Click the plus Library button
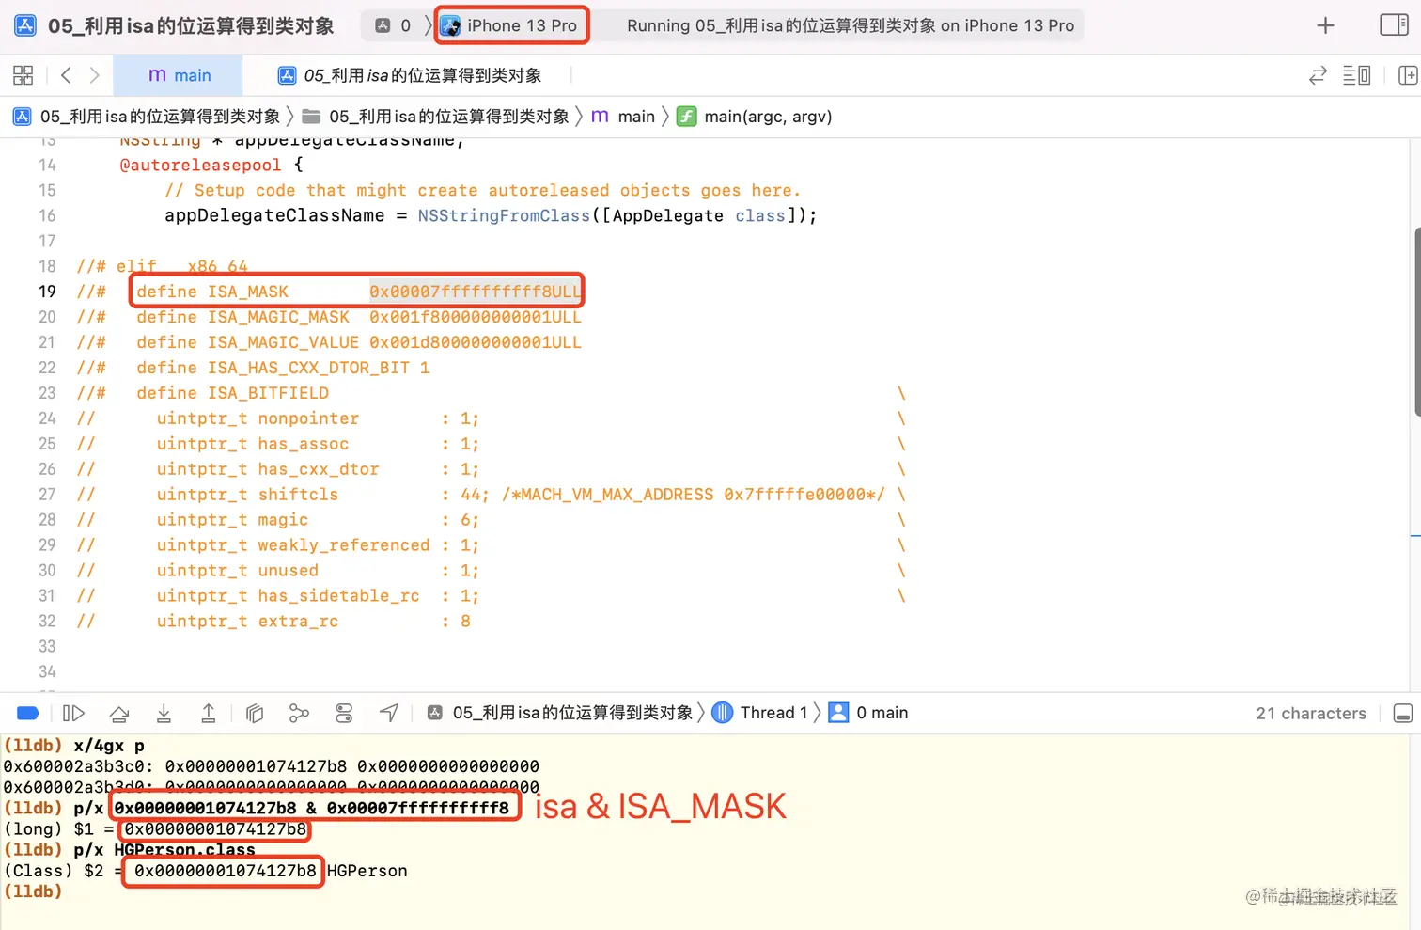Viewport: 1421px width, 930px height. click(x=1325, y=25)
